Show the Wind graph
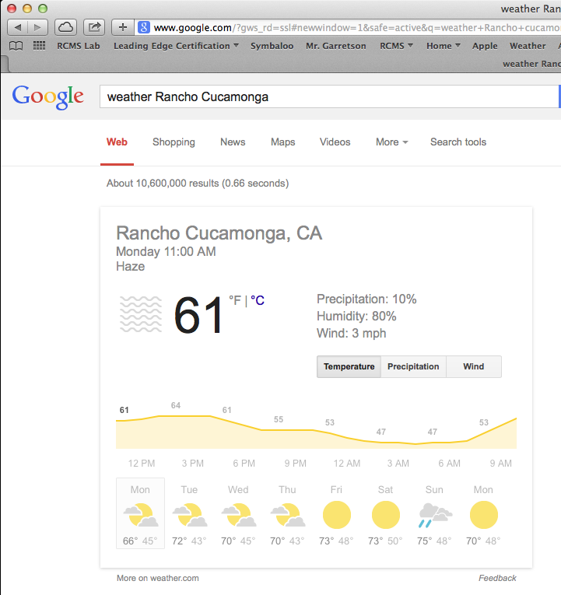Image resolution: width=561 pixels, height=595 pixels. point(474,366)
